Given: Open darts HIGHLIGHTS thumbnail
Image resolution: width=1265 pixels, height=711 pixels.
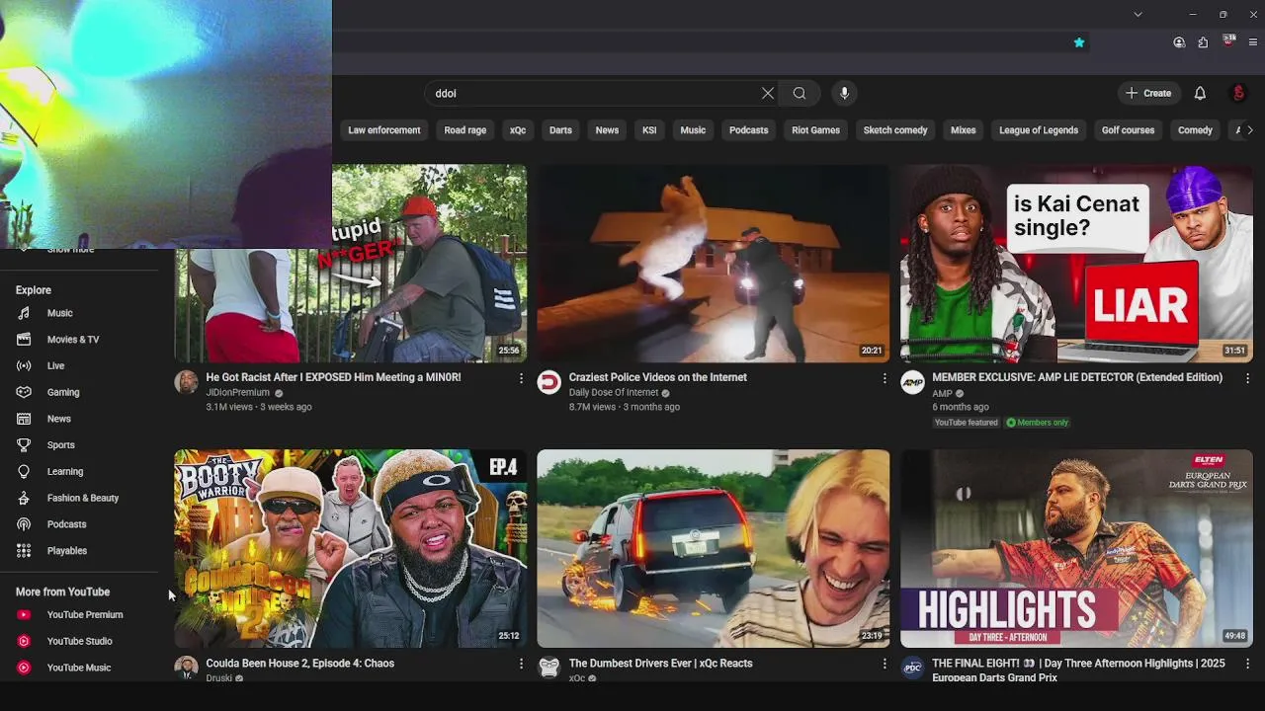Looking at the screenshot, I should [1076, 549].
